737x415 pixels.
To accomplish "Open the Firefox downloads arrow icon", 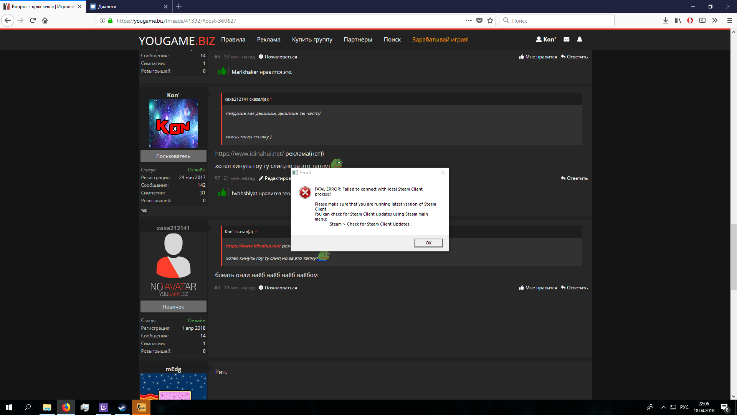I will click(665, 21).
